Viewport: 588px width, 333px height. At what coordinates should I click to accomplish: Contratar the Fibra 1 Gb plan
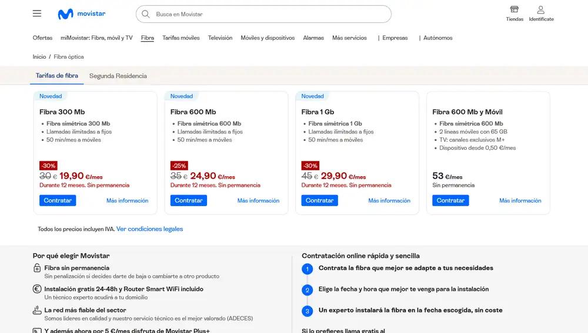point(319,200)
